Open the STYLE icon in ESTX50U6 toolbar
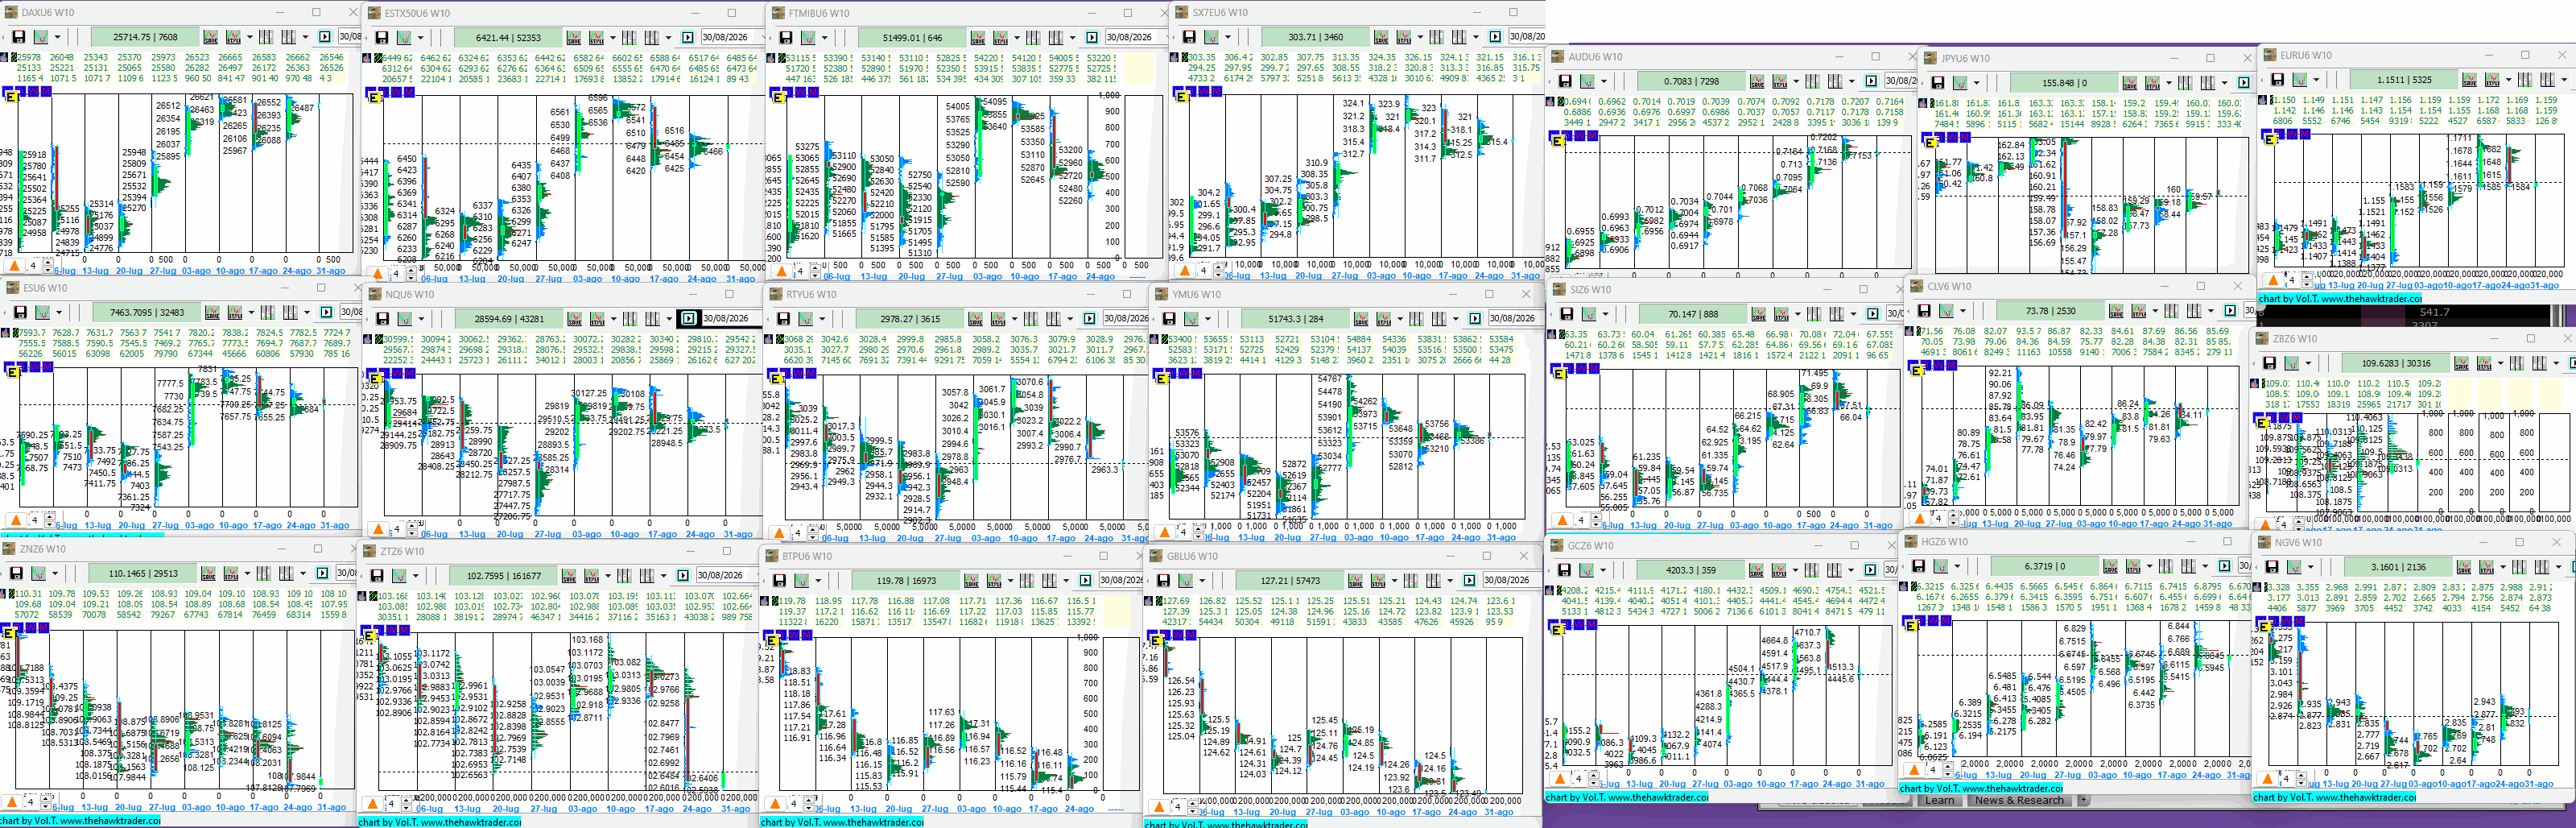 click(596, 37)
